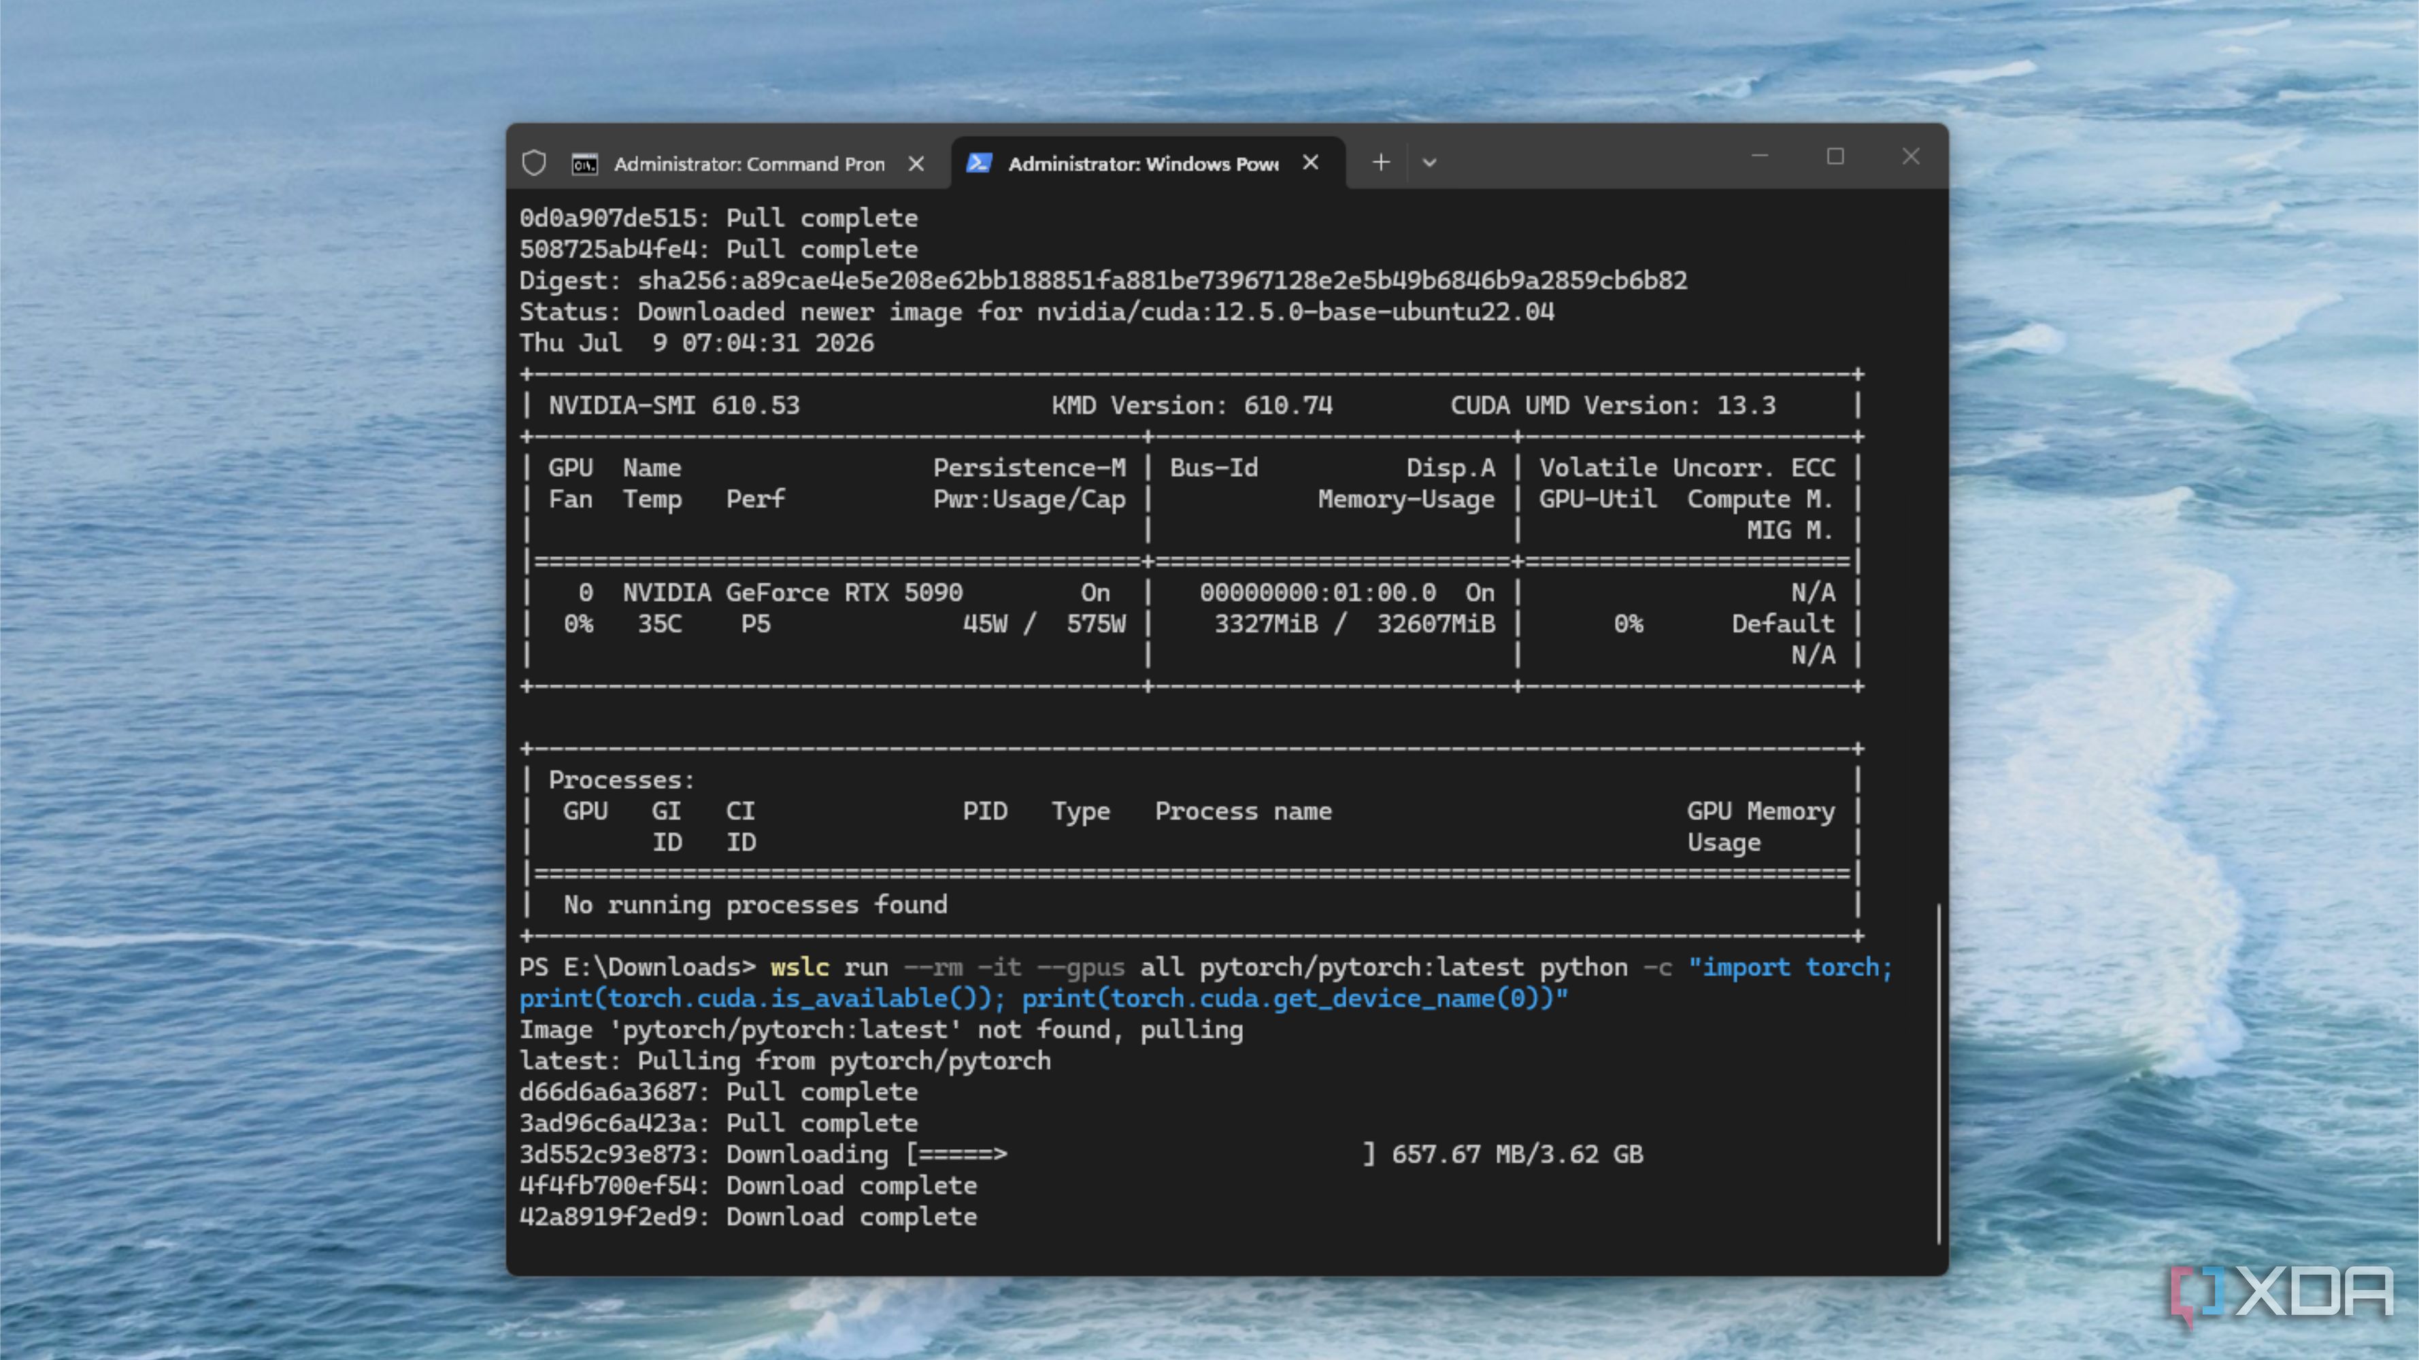The height and width of the screenshot is (1360, 2419).
Task: Click the 'wslc' command word
Action: tap(799, 968)
